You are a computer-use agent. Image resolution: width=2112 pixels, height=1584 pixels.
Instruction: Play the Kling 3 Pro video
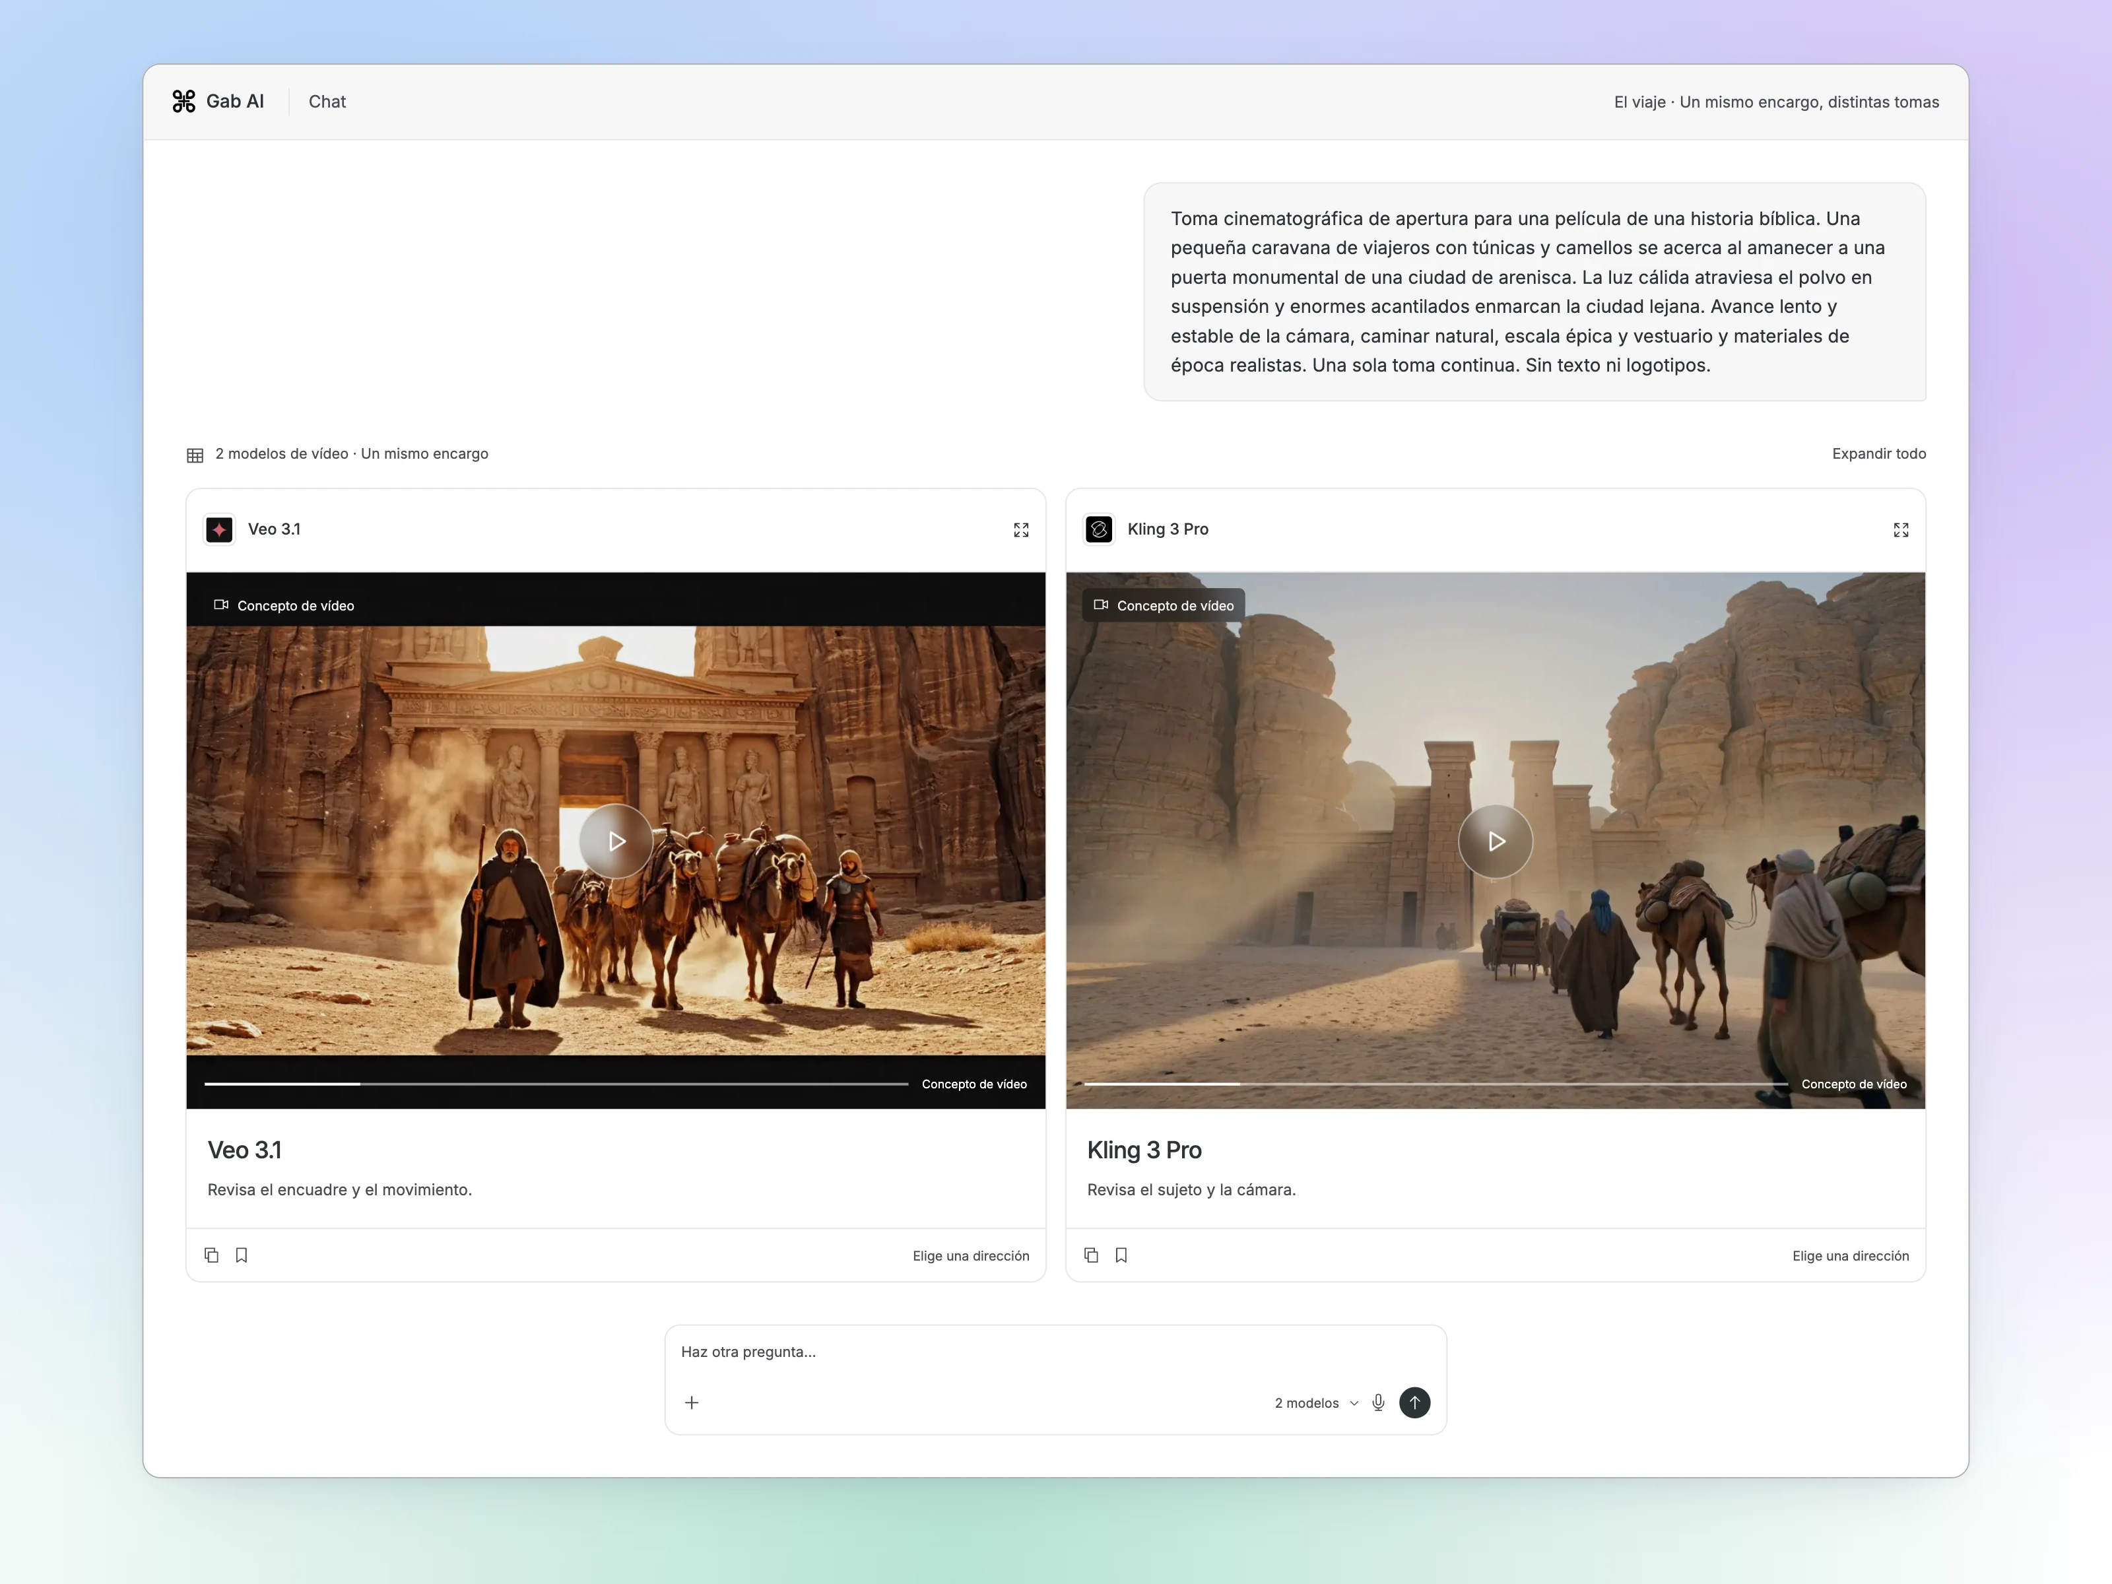1495,841
